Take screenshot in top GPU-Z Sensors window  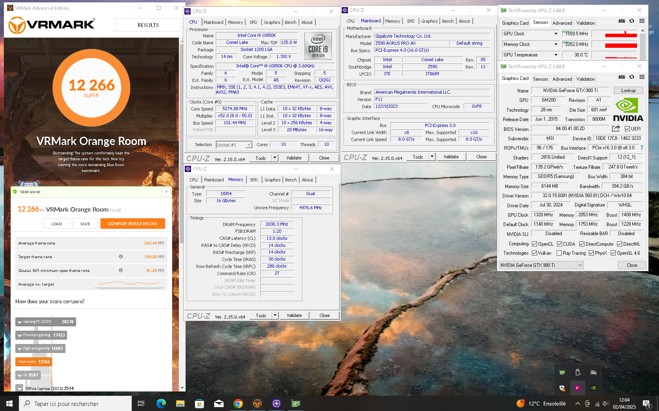622,21
